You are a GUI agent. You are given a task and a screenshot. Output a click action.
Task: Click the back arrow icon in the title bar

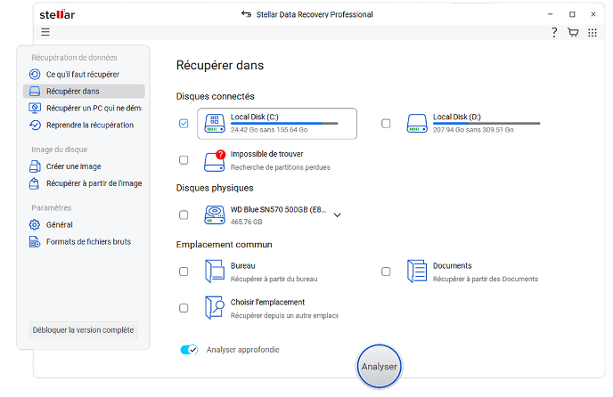246,14
